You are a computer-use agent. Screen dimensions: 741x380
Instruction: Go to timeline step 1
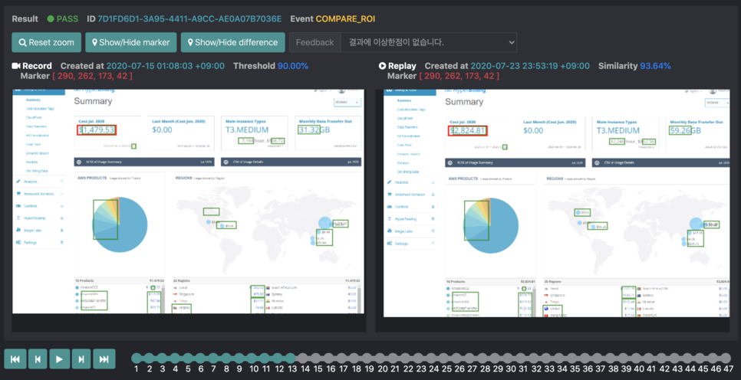tap(136, 358)
